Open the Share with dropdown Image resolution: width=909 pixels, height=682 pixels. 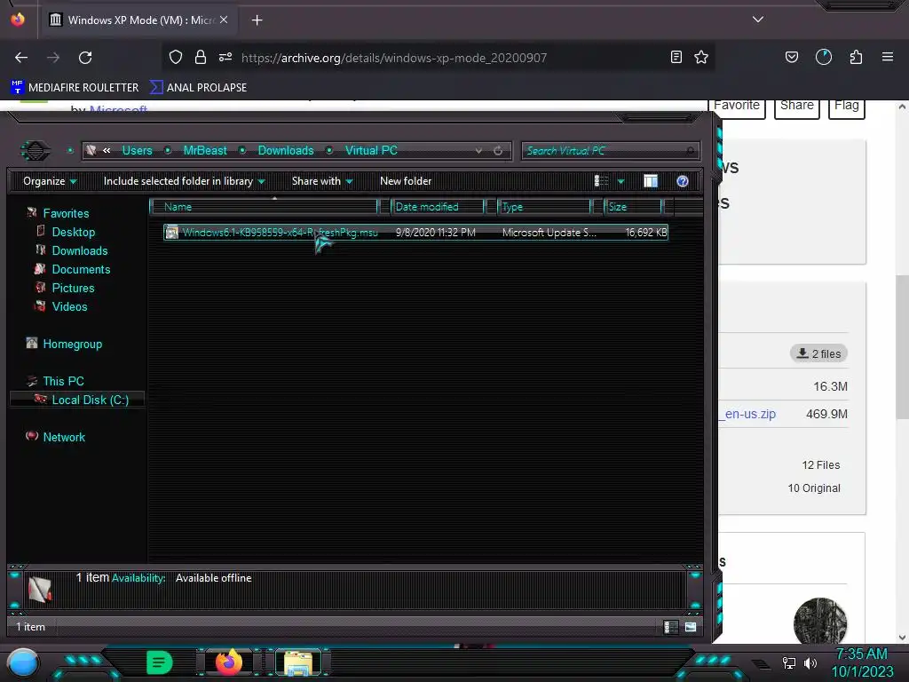tap(322, 181)
